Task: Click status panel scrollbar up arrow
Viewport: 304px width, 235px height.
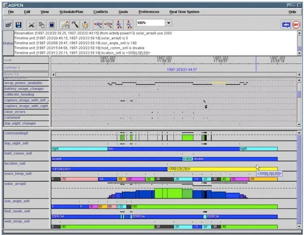Action: tap(299, 33)
